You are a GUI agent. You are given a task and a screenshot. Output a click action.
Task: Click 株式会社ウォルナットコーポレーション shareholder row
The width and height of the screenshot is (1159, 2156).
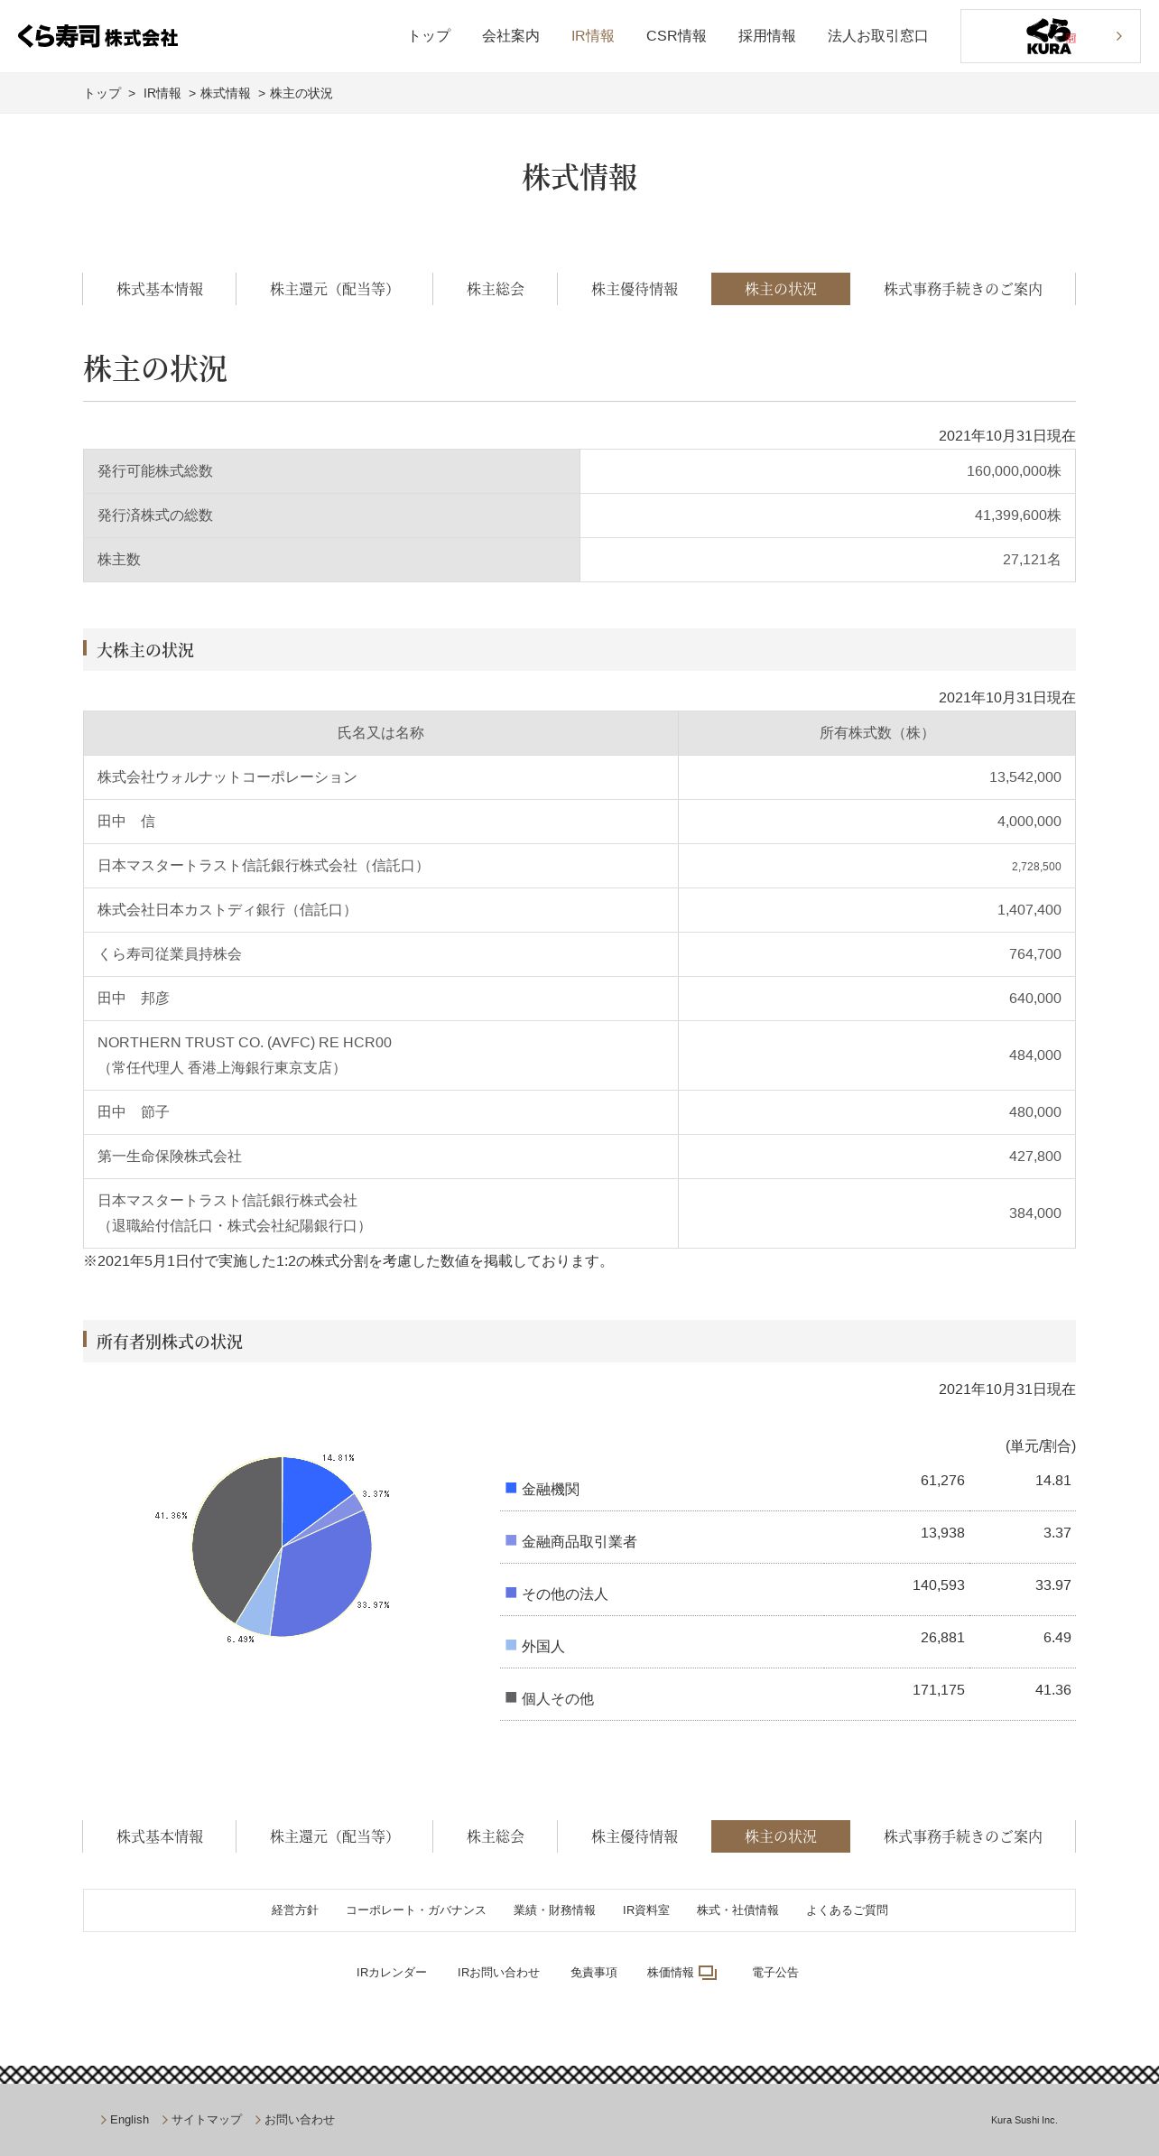coord(579,777)
